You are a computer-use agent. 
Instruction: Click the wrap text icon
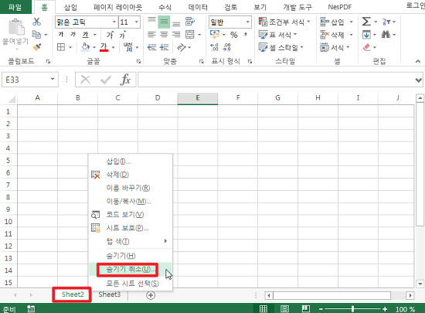point(190,22)
